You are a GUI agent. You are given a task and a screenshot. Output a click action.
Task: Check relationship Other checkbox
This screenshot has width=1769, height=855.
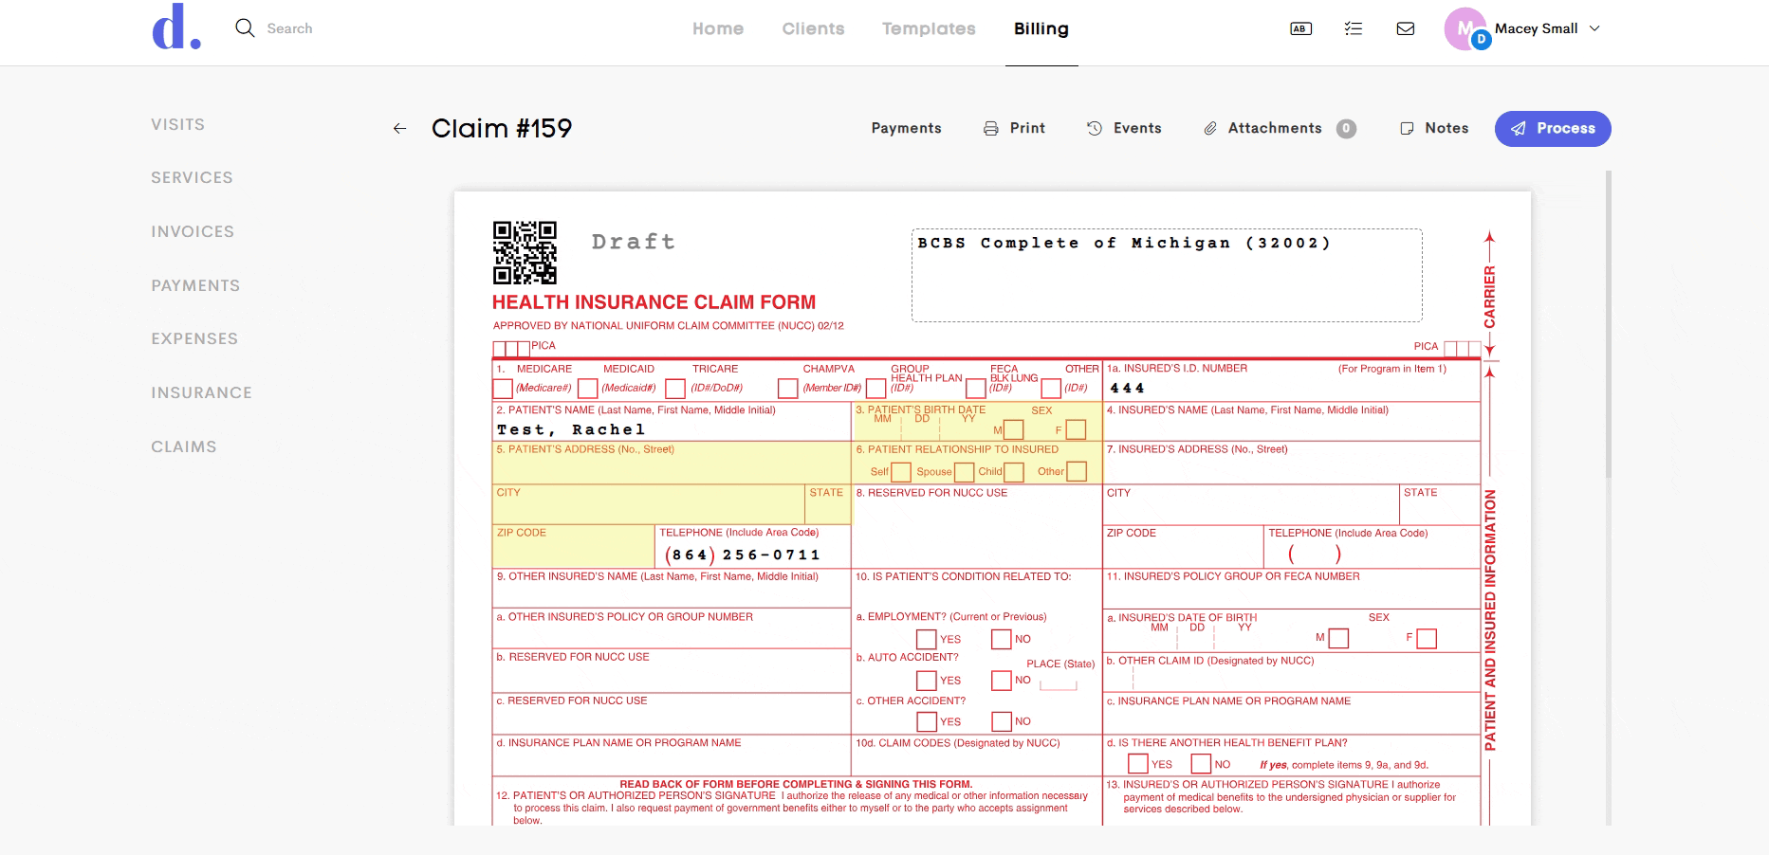point(1077,472)
